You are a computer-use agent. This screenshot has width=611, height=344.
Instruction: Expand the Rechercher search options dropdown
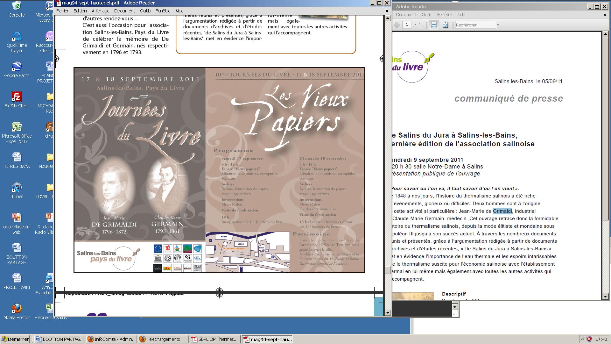tap(498, 25)
